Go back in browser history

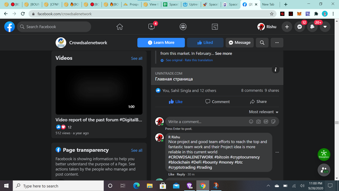(x=6, y=14)
